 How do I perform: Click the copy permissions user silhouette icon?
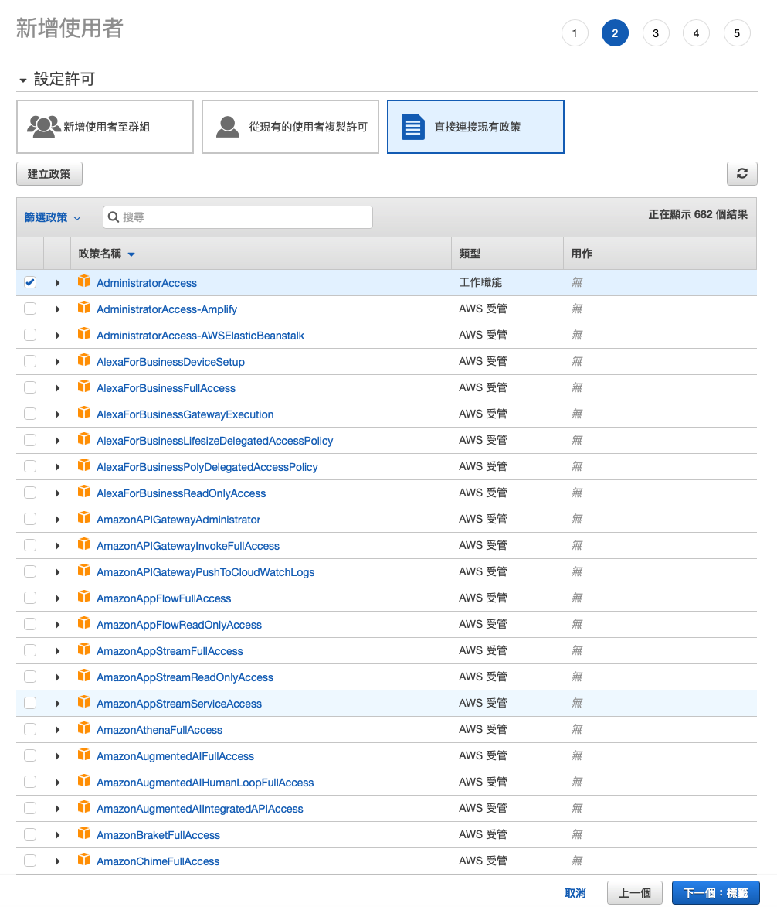coord(228,127)
